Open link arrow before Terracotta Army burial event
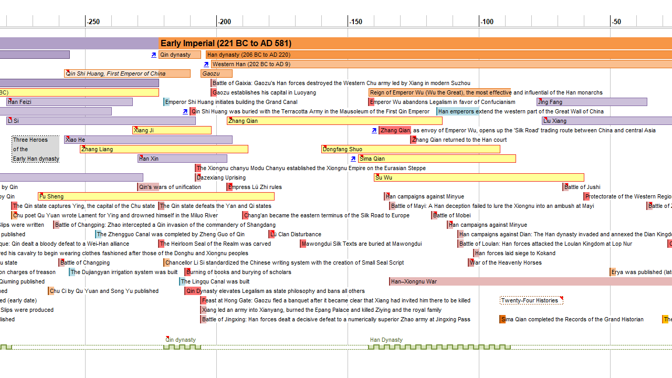Image resolution: width=672 pixels, height=378 pixels. [x=185, y=111]
